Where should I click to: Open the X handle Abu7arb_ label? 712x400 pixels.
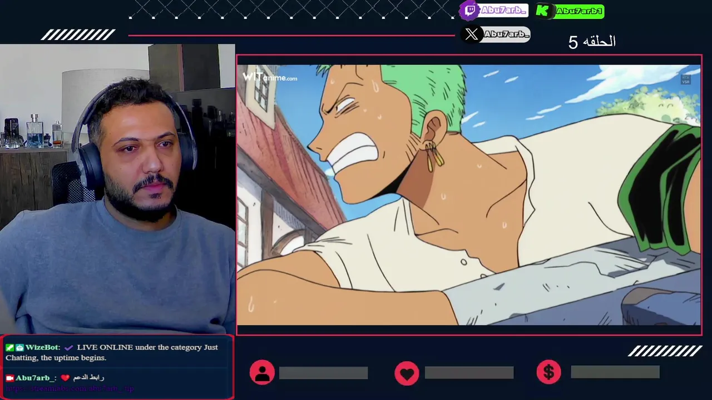click(x=506, y=34)
